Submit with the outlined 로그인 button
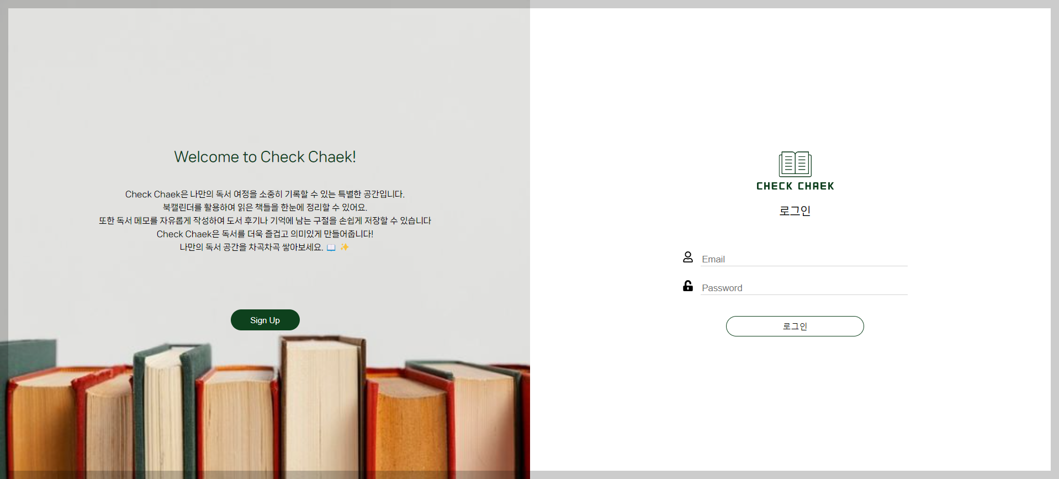Viewport: 1059px width, 479px height. pyautogui.click(x=795, y=326)
